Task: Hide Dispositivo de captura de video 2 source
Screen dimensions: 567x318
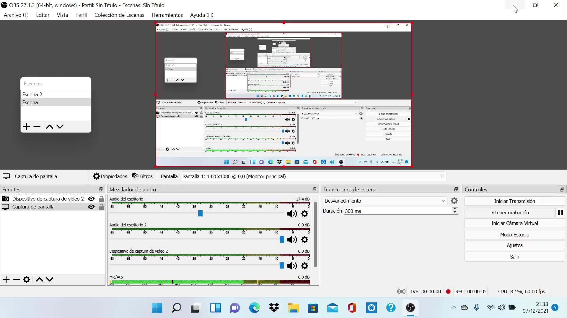Action: tap(91, 199)
